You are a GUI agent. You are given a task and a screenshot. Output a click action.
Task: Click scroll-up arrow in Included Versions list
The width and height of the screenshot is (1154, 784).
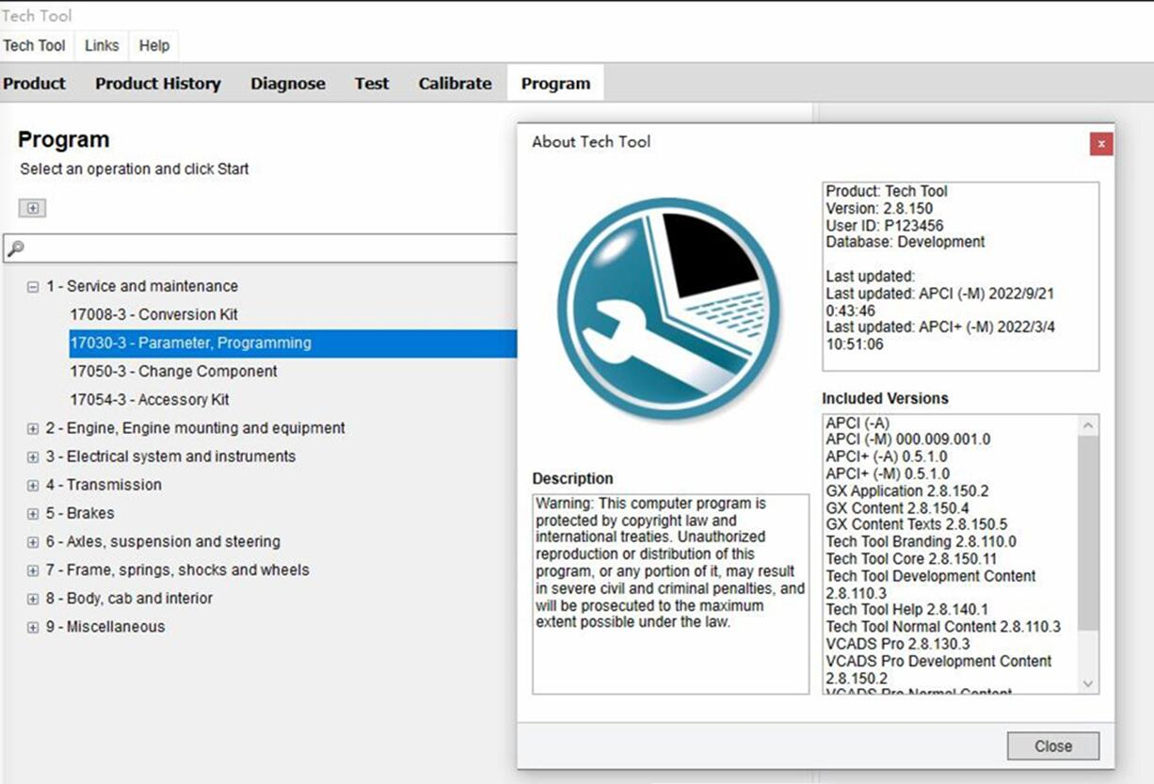pyautogui.click(x=1089, y=425)
